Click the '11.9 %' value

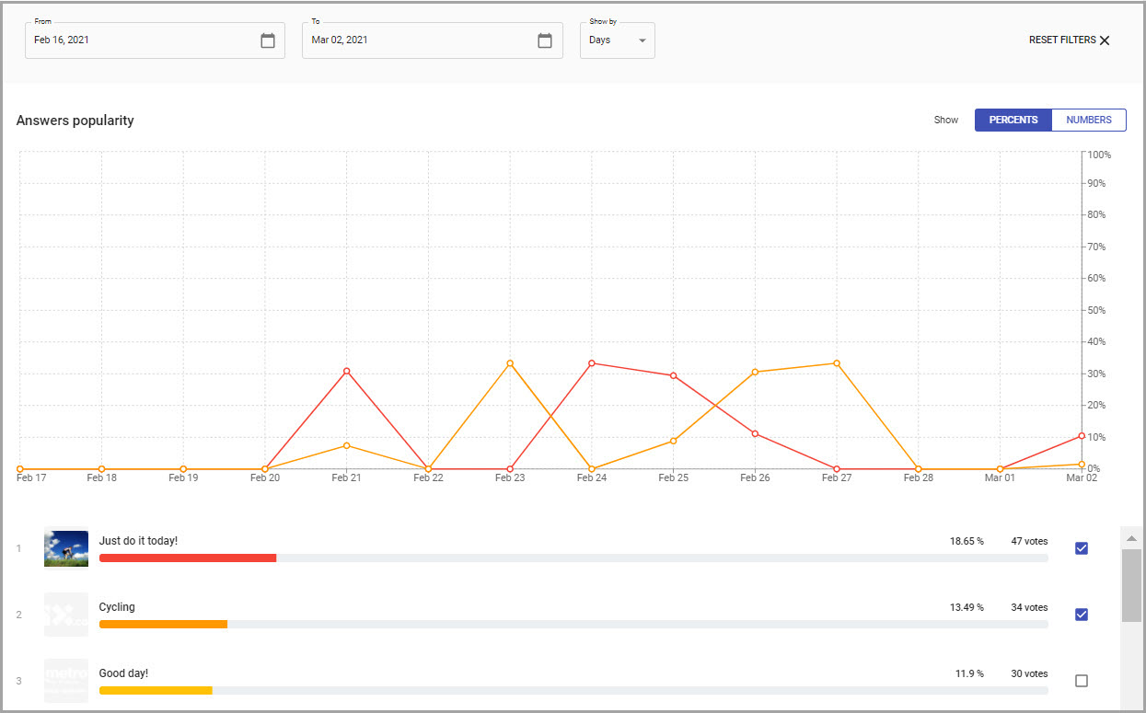click(x=969, y=673)
